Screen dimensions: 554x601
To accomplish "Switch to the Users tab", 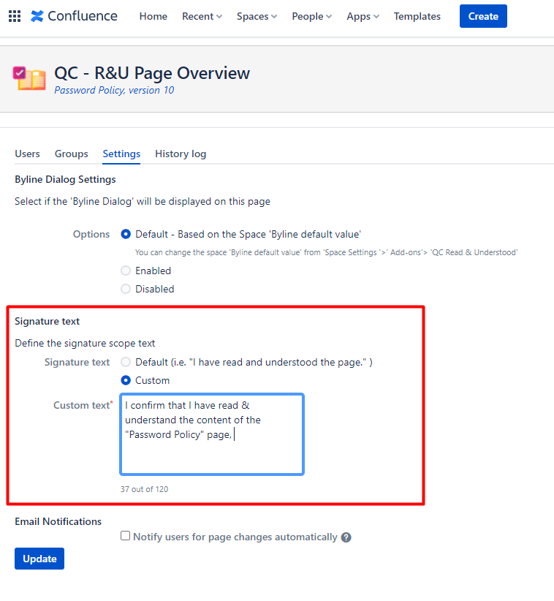I will pyautogui.click(x=27, y=154).
